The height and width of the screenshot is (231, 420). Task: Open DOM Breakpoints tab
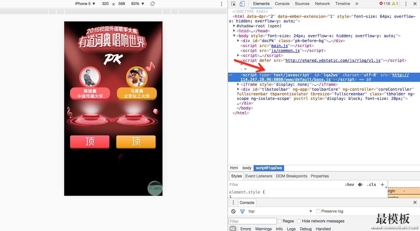click(x=291, y=176)
